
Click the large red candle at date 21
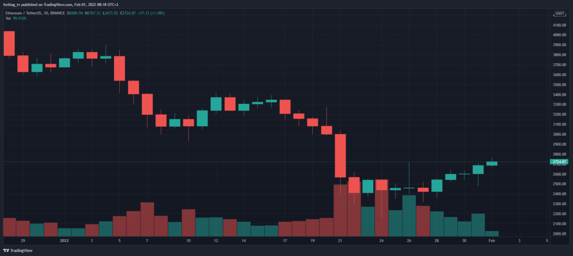pos(340,155)
